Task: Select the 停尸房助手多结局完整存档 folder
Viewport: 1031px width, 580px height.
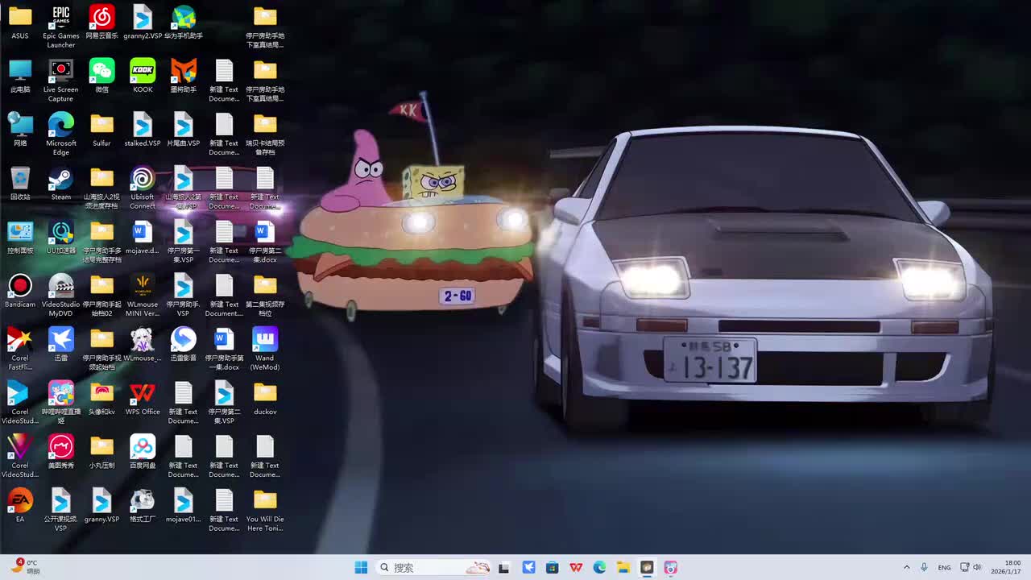Action: [x=101, y=242]
